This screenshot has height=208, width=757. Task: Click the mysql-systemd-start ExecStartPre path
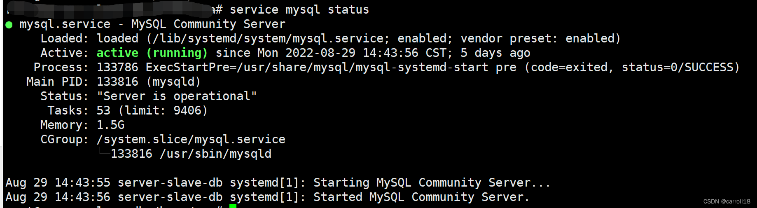point(362,67)
